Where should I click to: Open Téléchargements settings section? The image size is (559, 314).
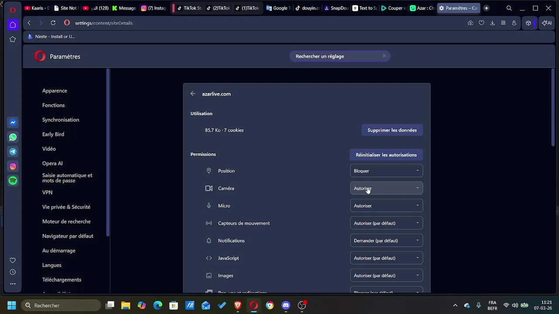(62, 280)
